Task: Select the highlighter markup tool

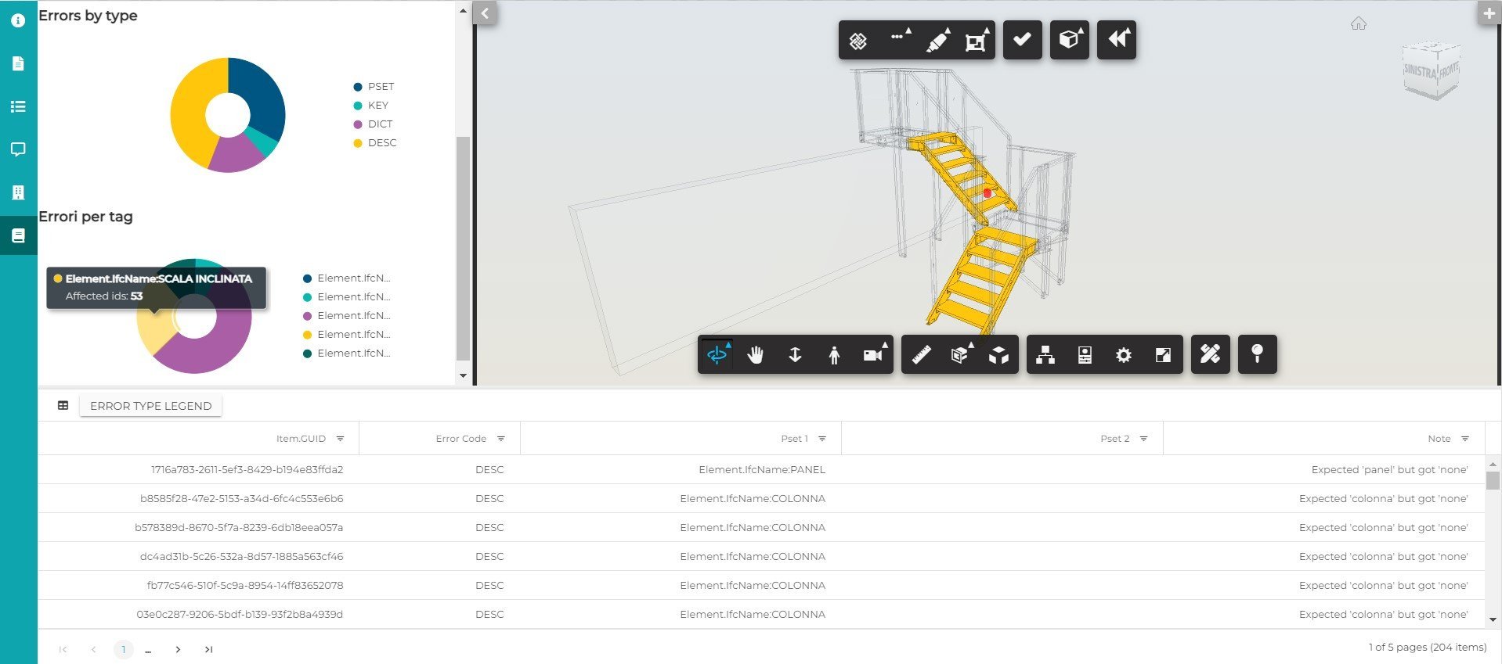Action: point(937,41)
